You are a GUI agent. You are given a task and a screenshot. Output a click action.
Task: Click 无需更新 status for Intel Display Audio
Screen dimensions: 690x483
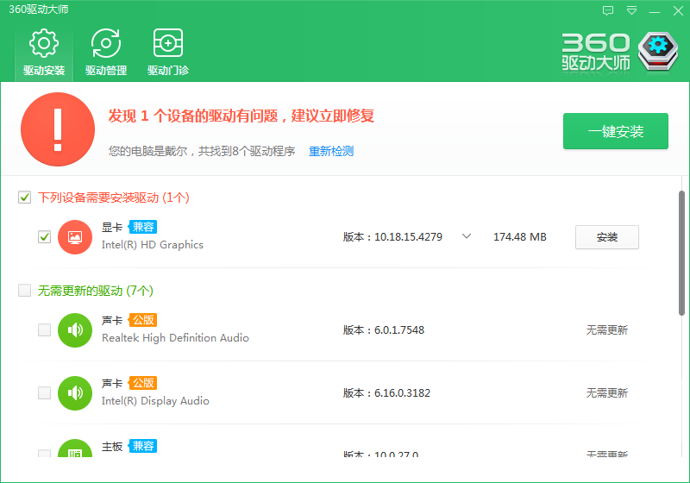(x=607, y=392)
